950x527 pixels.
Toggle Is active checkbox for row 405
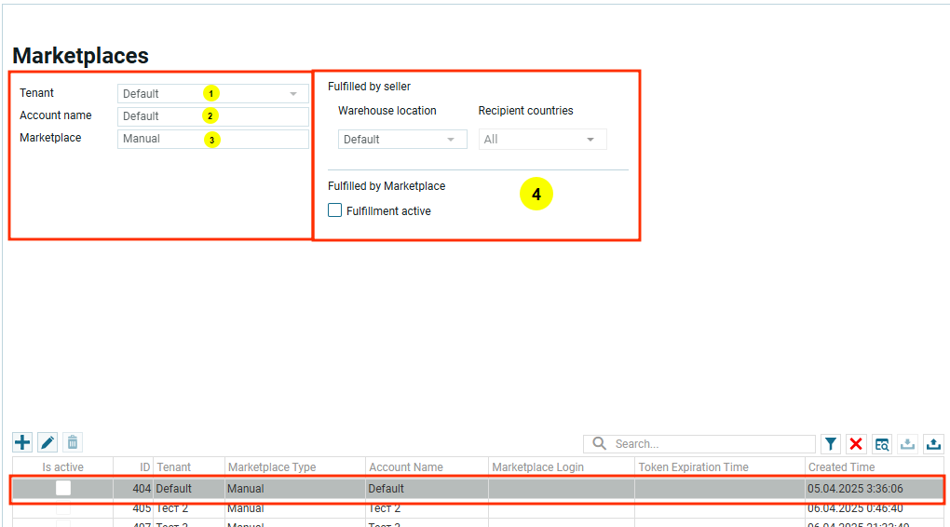point(62,508)
